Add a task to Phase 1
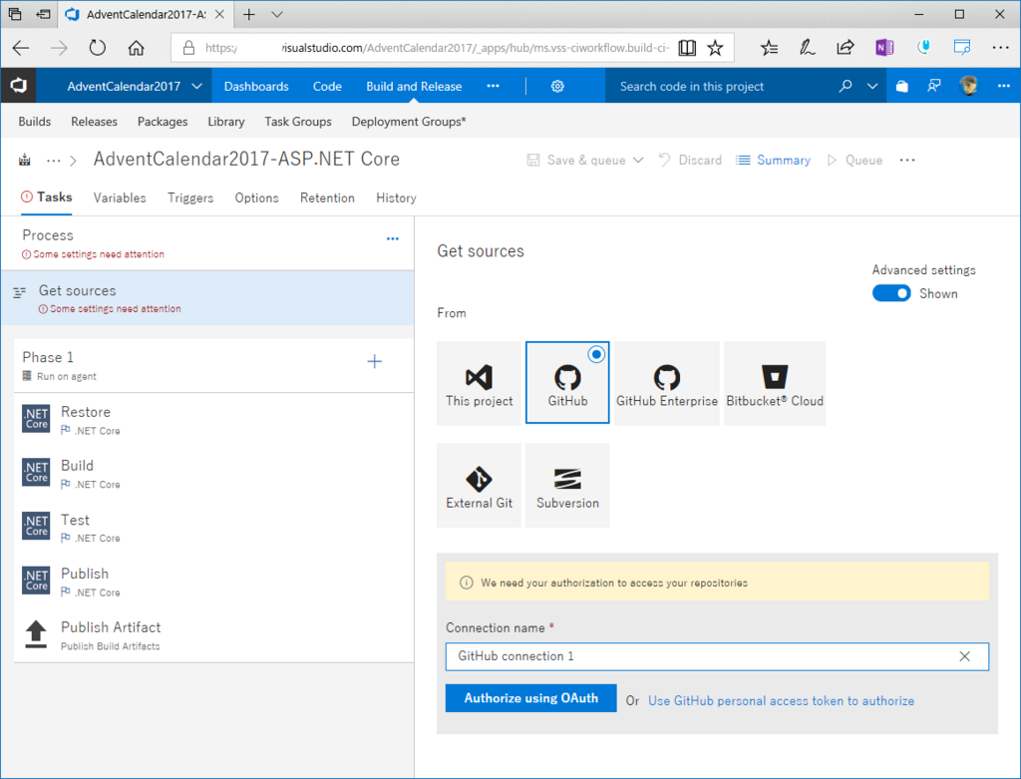 375,361
